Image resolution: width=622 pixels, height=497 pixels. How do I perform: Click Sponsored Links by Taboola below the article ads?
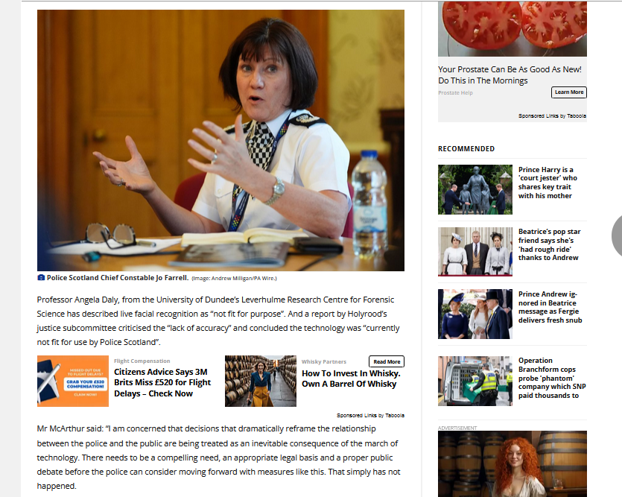tap(370, 415)
